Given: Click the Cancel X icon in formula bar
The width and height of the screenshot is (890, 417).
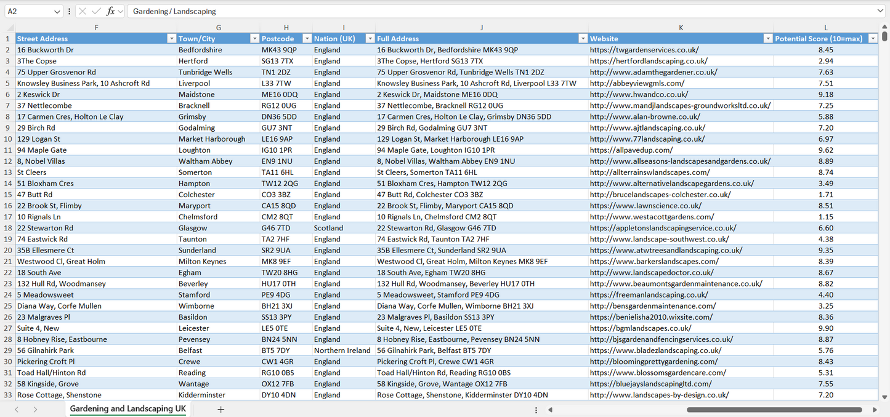Looking at the screenshot, I should (x=83, y=11).
